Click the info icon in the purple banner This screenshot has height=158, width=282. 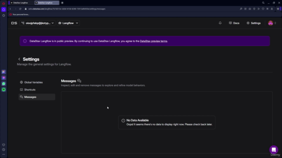pos(25,41)
